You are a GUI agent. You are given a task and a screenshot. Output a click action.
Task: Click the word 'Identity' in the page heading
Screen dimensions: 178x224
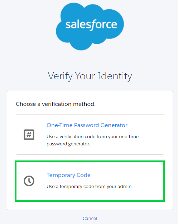[115, 76]
